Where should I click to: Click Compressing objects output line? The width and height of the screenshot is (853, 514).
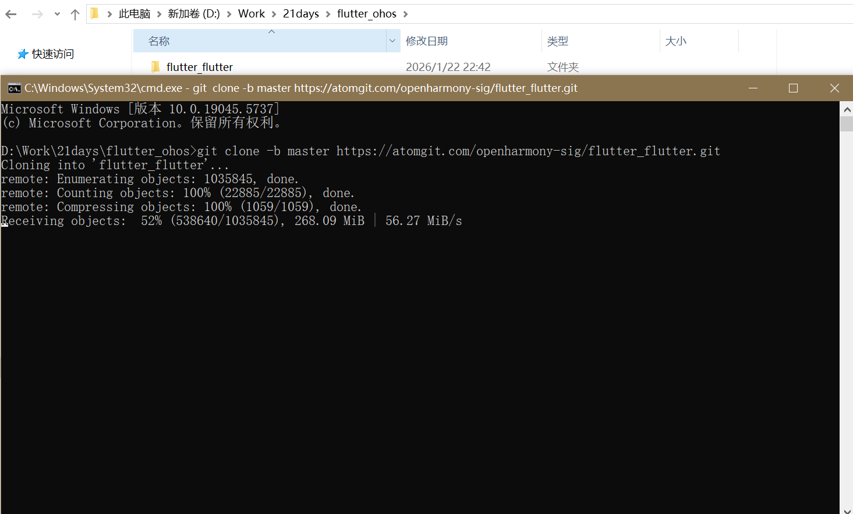pos(181,207)
